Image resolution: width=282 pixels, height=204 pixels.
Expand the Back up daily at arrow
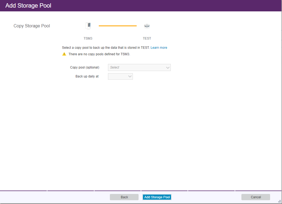(130, 77)
